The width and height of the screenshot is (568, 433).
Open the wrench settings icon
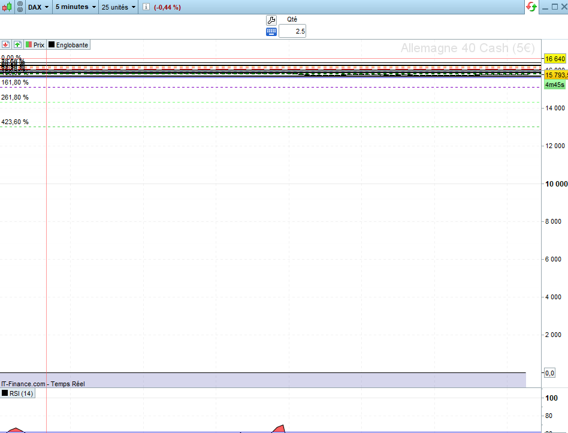271,20
